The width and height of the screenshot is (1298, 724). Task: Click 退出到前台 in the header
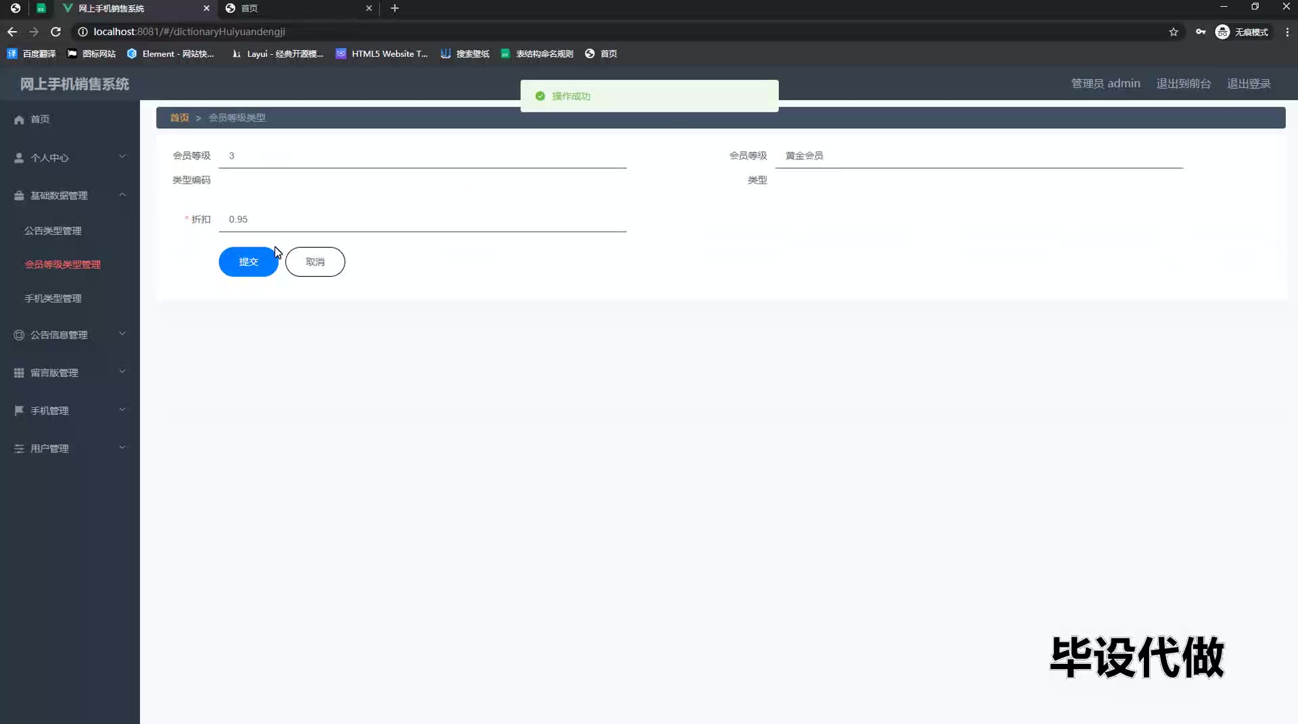click(1183, 83)
